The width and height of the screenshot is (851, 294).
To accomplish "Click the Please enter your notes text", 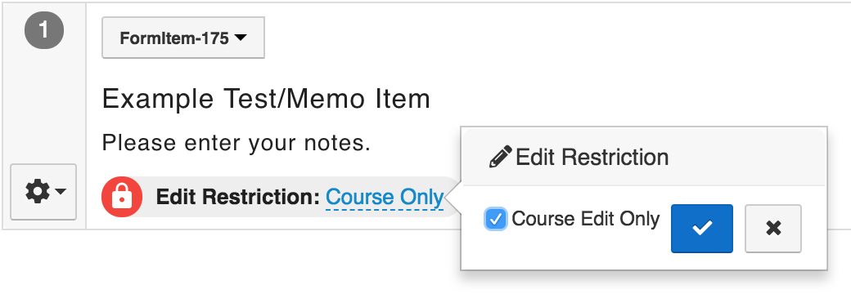I will pos(236,144).
